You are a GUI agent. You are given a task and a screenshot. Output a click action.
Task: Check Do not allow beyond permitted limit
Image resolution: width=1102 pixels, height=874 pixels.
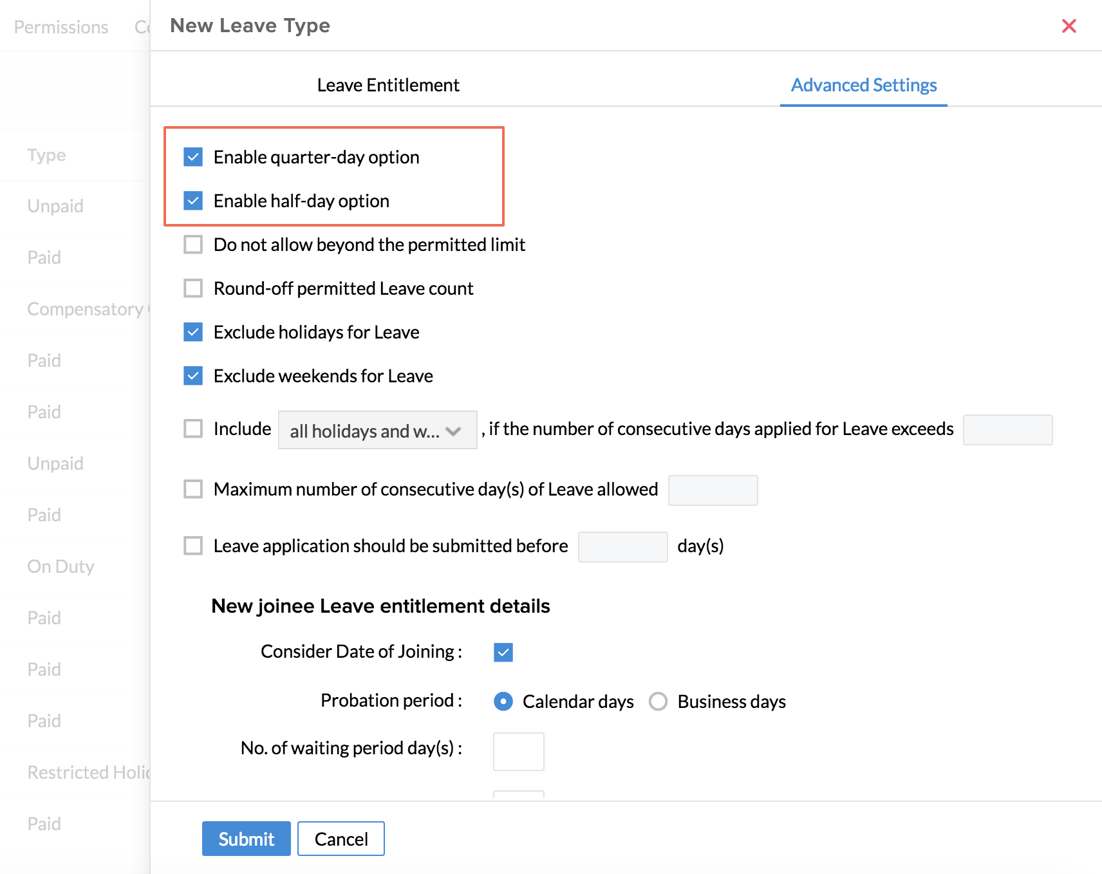pos(193,245)
